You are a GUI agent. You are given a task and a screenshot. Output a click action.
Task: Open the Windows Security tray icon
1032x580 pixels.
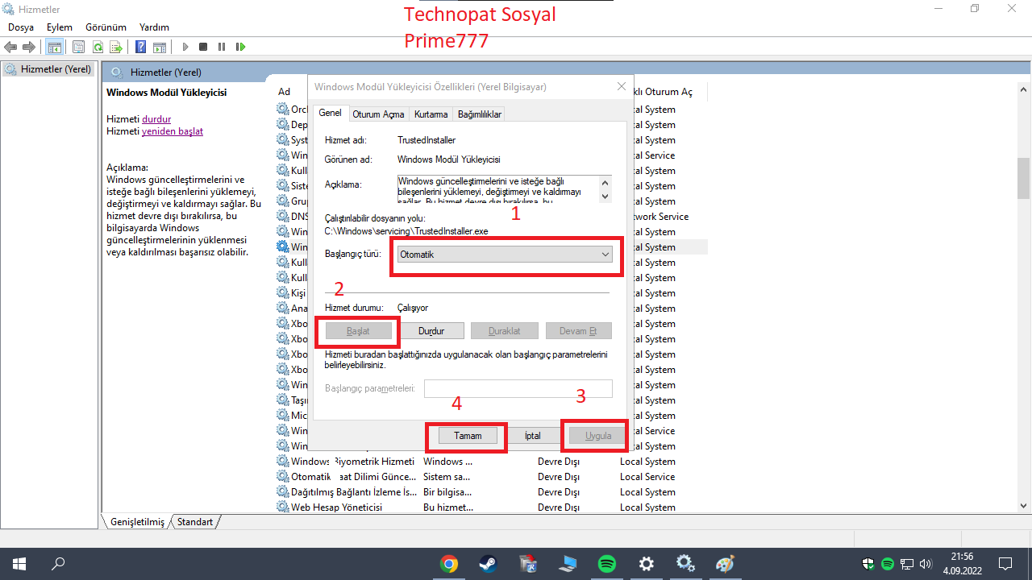[x=869, y=564]
